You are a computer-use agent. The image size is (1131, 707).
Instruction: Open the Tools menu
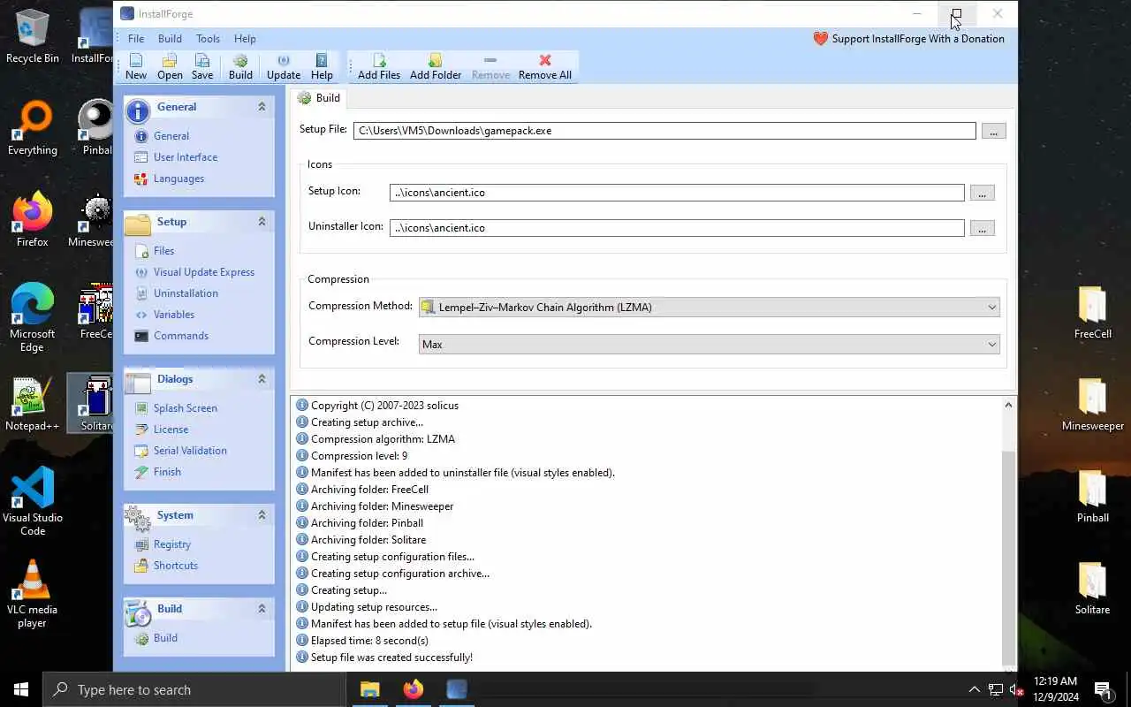pyautogui.click(x=209, y=39)
